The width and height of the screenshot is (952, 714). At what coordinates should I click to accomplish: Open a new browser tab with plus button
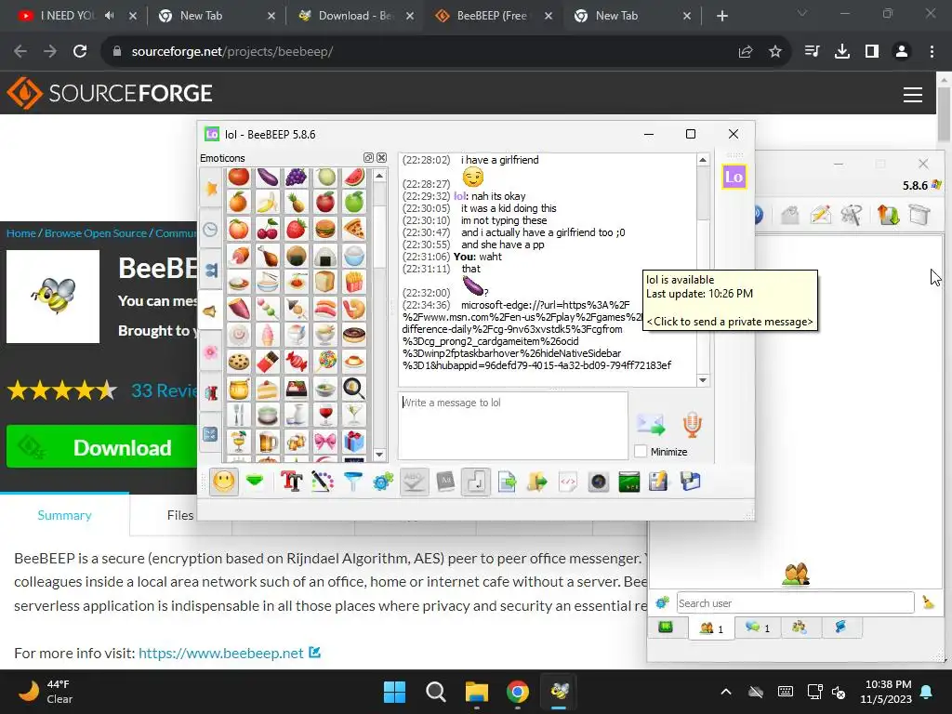(x=721, y=16)
